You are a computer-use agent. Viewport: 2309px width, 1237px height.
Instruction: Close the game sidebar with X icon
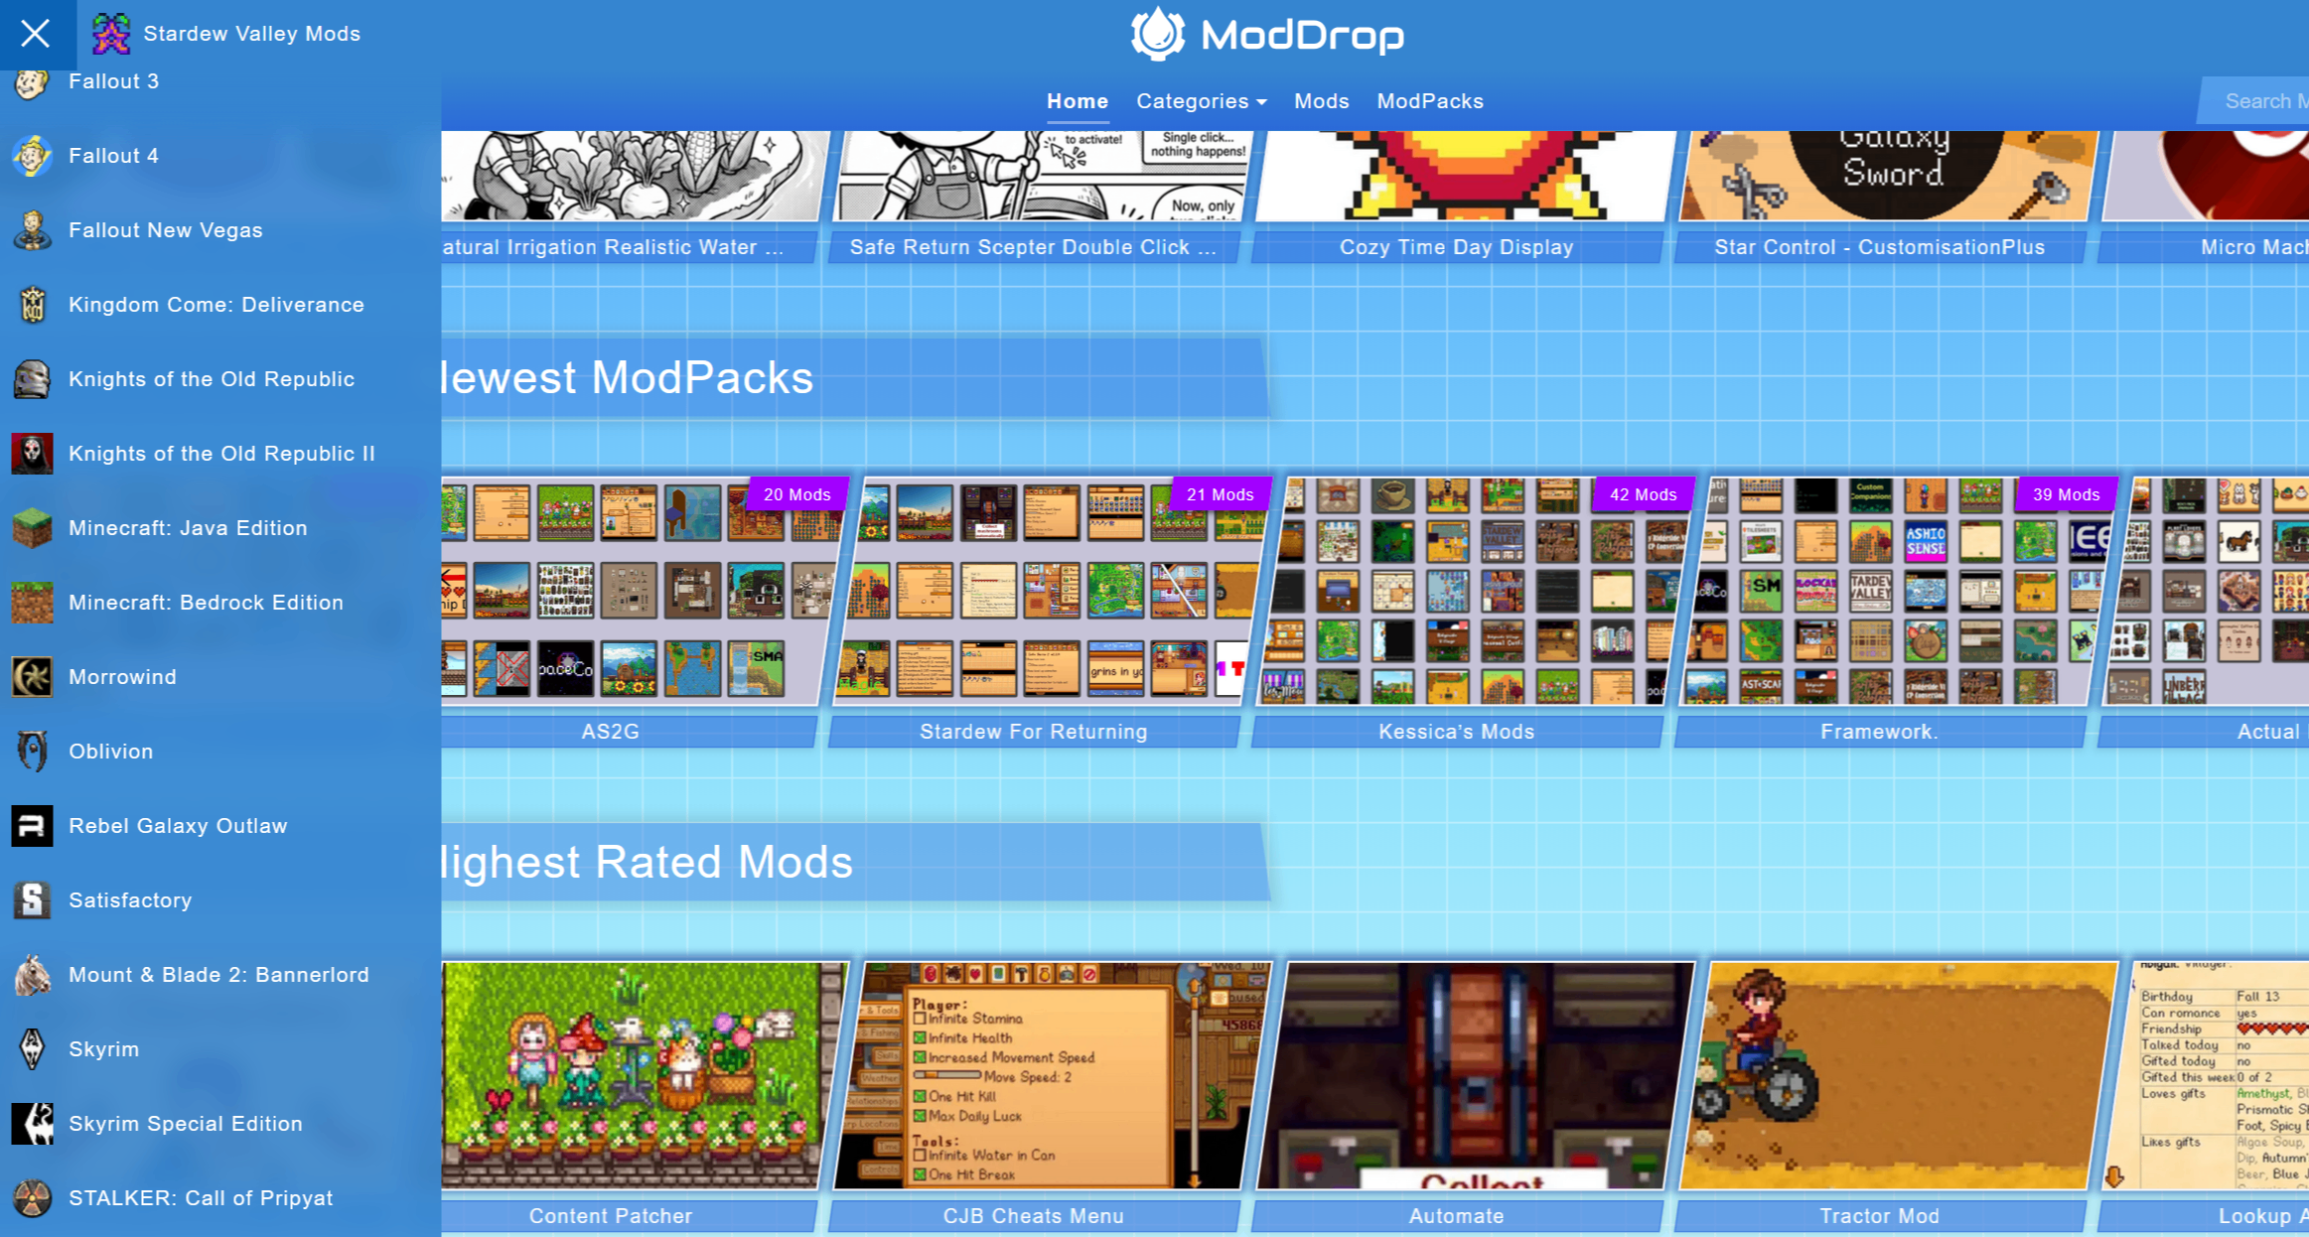[36, 34]
